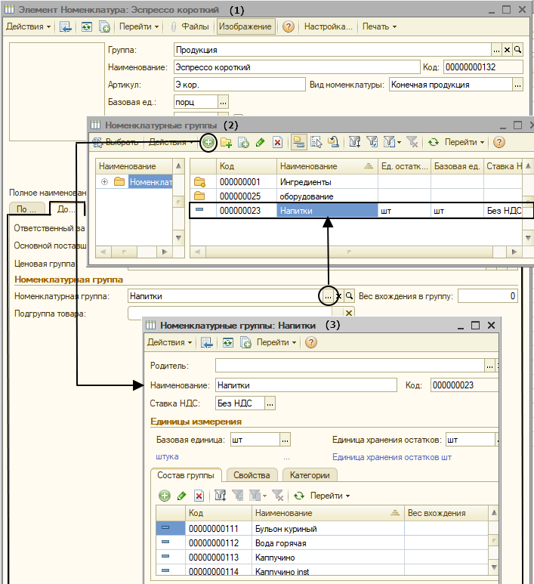Image resolution: width=534 pixels, height=584 pixels.
Task: Add item to Состав группы list
Action: pyautogui.click(x=165, y=496)
